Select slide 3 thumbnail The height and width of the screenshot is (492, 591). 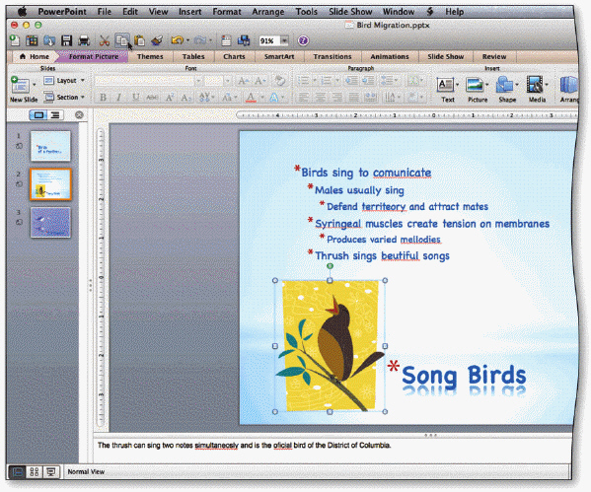click(50, 222)
